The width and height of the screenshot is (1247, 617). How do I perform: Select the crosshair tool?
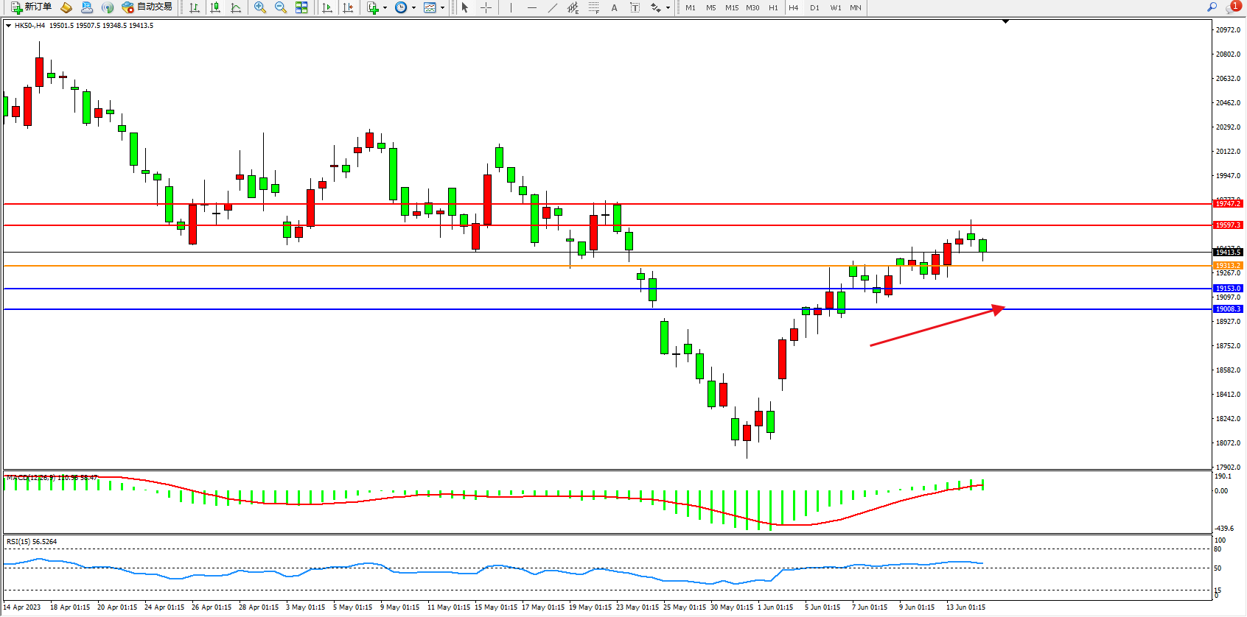click(x=486, y=7)
